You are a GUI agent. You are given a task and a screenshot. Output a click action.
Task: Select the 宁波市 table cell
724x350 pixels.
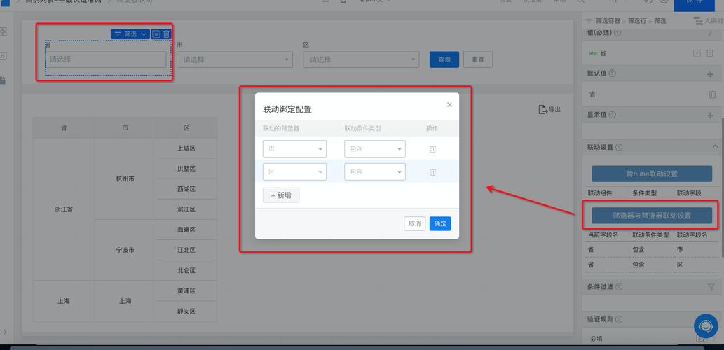125,250
